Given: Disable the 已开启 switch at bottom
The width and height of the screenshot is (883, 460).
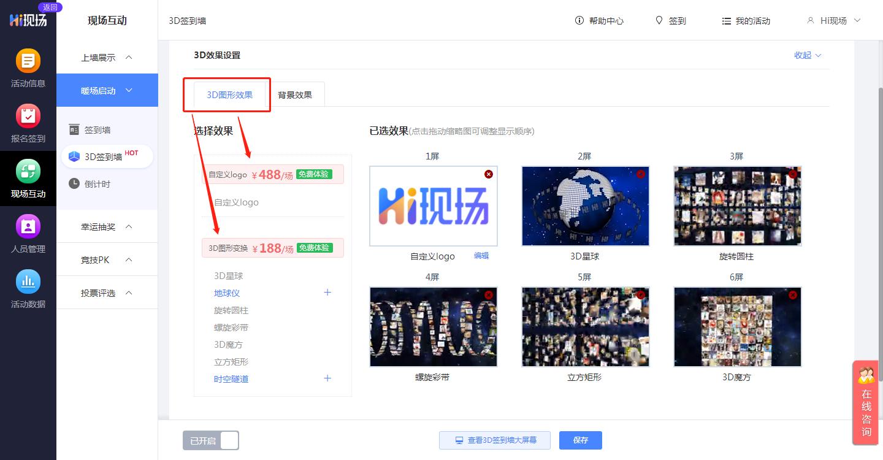Looking at the screenshot, I should [x=229, y=440].
